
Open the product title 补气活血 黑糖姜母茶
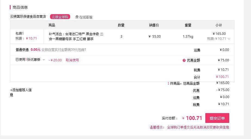[76, 37]
